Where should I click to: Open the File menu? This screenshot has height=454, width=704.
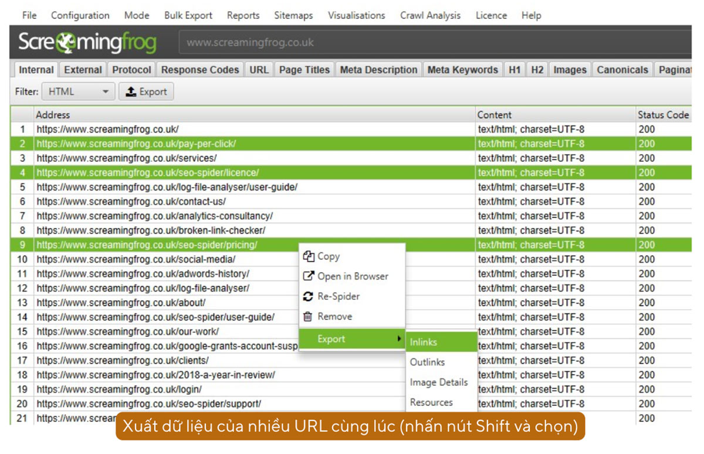click(29, 15)
